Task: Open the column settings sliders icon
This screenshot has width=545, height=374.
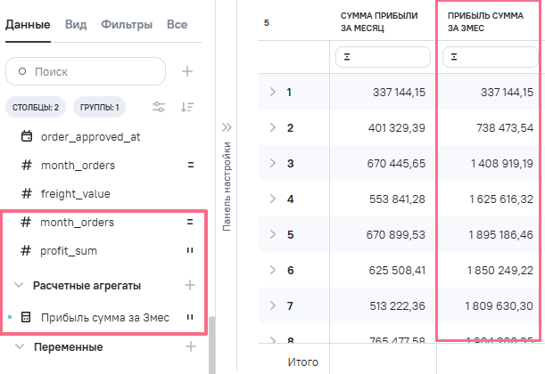Action: coord(159,108)
